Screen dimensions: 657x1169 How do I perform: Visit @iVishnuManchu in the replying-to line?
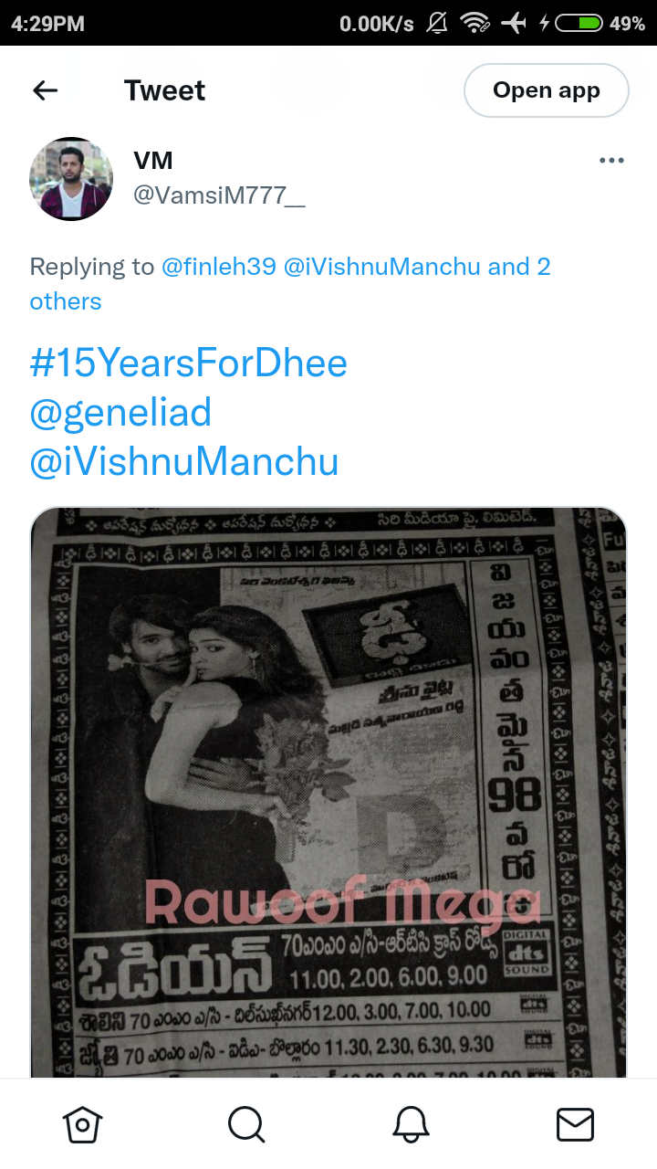pyautogui.click(x=382, y=267)
